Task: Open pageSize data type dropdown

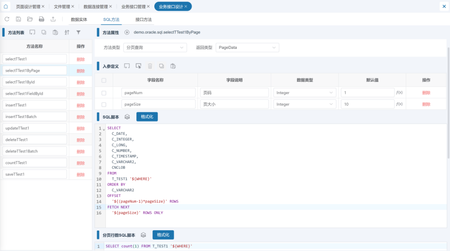Action: (x=305, y=104)
